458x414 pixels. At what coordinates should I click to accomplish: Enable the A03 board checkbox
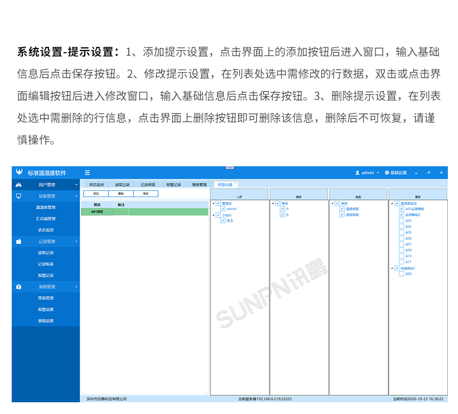pos(402,221)
